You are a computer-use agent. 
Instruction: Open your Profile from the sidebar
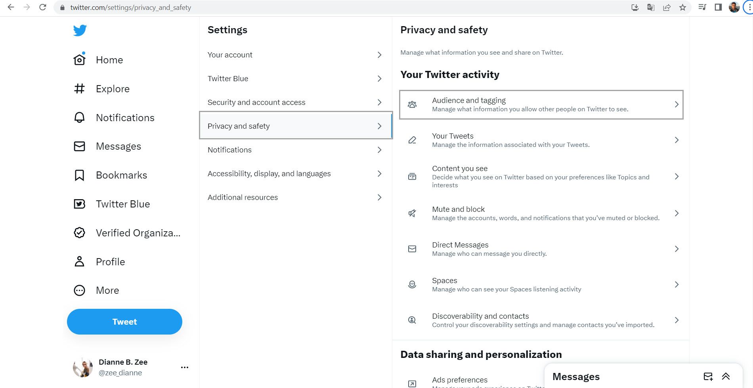[x=110, y=261]
